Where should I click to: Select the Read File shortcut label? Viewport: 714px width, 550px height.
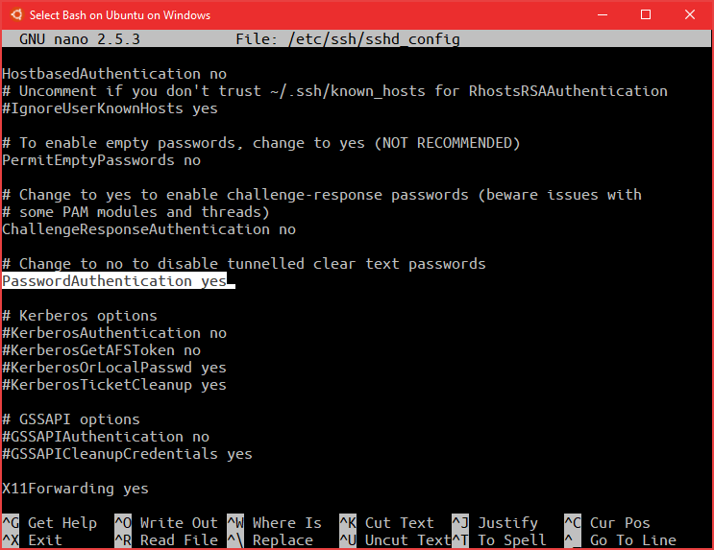(179, 540)
